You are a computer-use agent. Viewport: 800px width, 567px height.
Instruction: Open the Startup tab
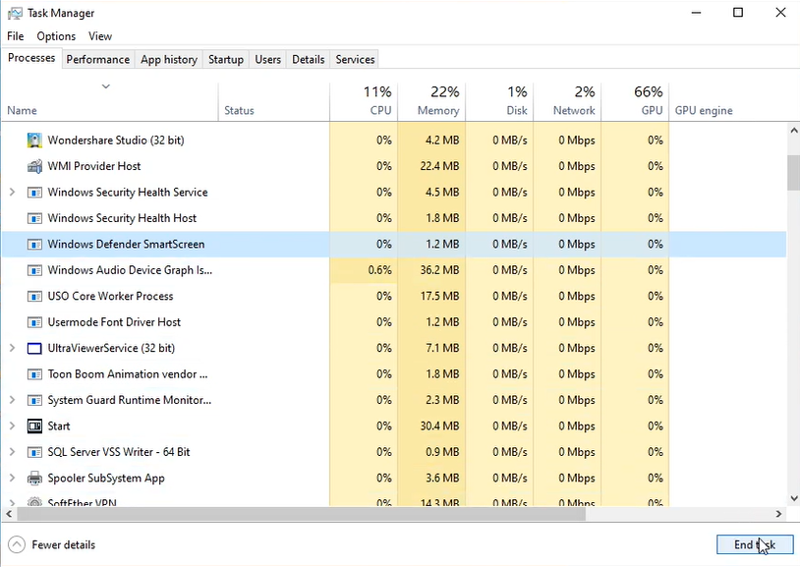pos(225,59)
